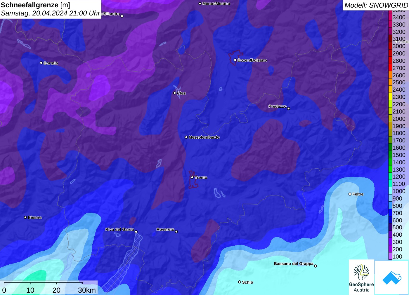Click the Bozen/Bolzano label text
409x295 pixels.
point(252,60)
